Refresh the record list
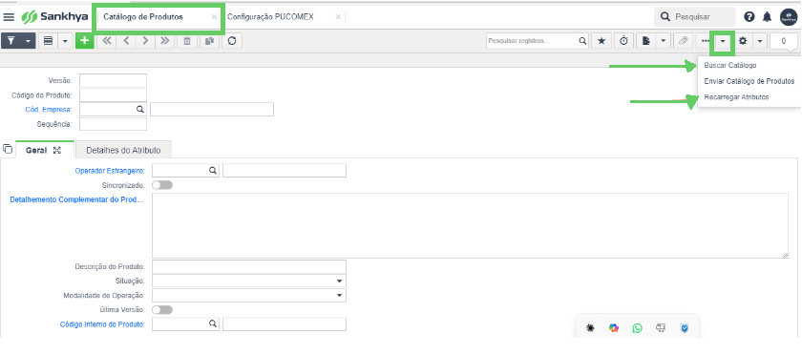The width and height of the screenshot is (802, 355). click(x=232, y=41)
